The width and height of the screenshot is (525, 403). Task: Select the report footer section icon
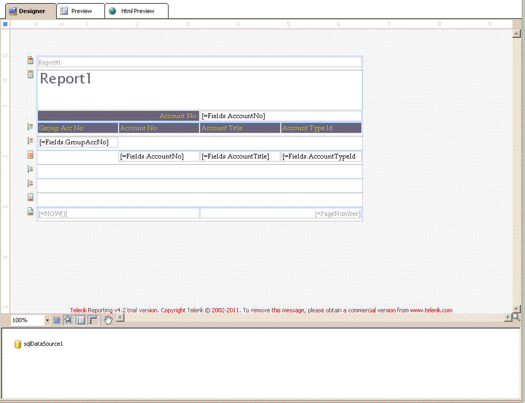pyautogui.click(x=30, y=197)
